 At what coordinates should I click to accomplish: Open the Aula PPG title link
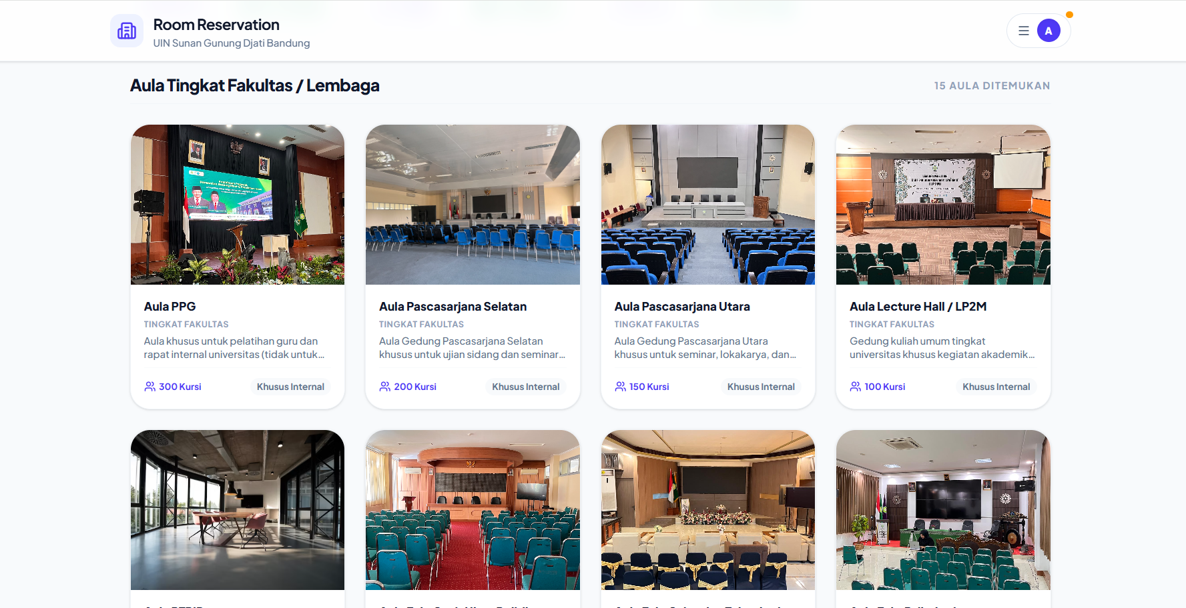170,307
